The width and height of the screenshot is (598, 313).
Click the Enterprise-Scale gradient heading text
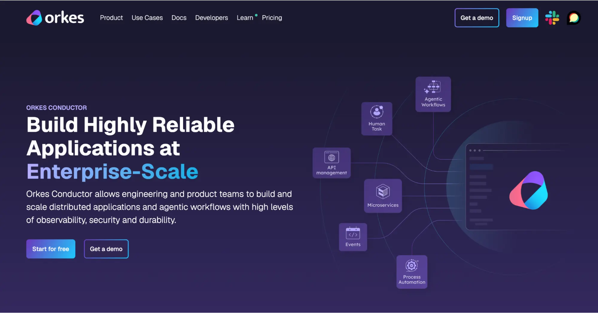coord(112,172)
